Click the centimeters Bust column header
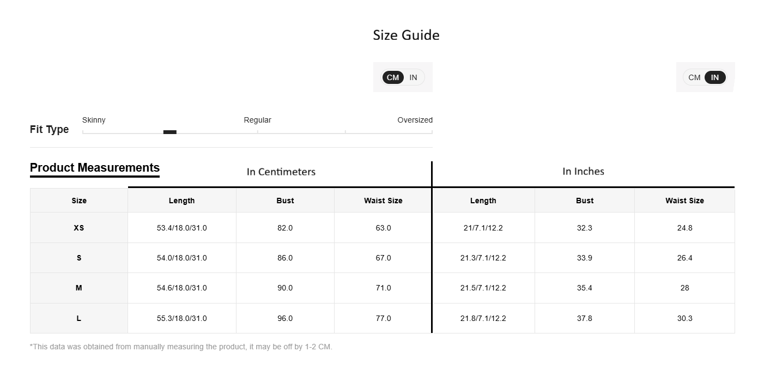Screen dimensions: 764x382 click(285, 201)
